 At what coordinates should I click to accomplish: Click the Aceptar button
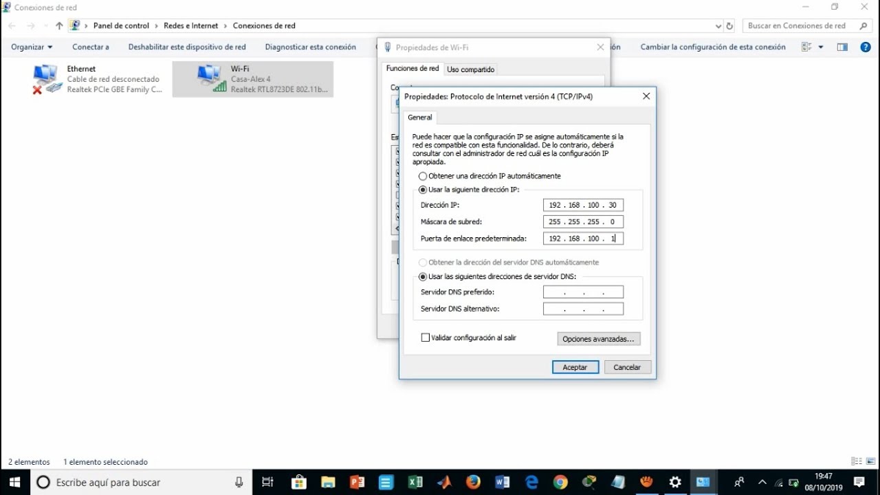[575, 367]
